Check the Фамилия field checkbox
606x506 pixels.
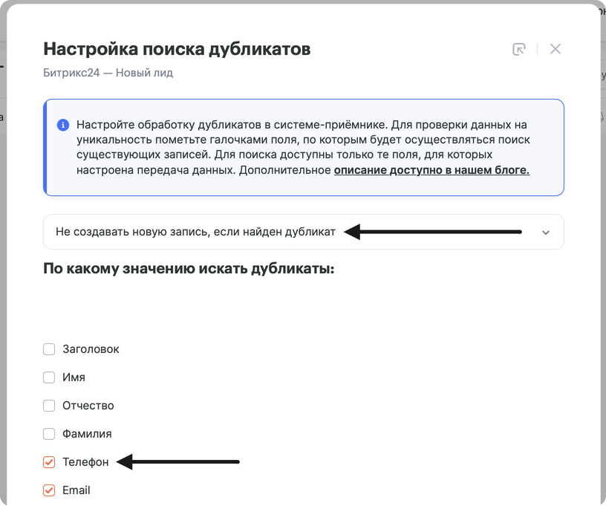coord(49,434)
